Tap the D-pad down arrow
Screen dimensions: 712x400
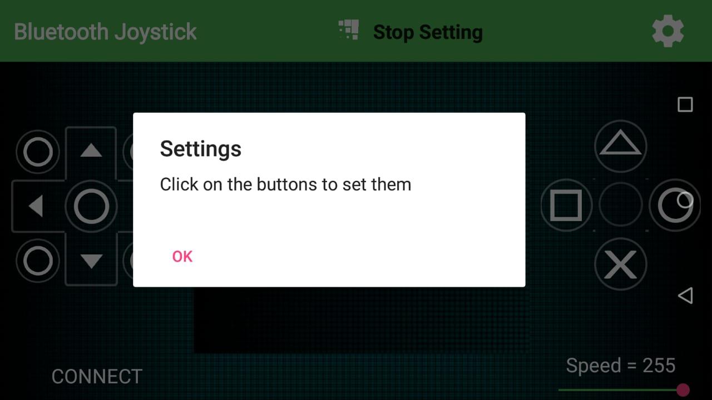coord(91,261)
